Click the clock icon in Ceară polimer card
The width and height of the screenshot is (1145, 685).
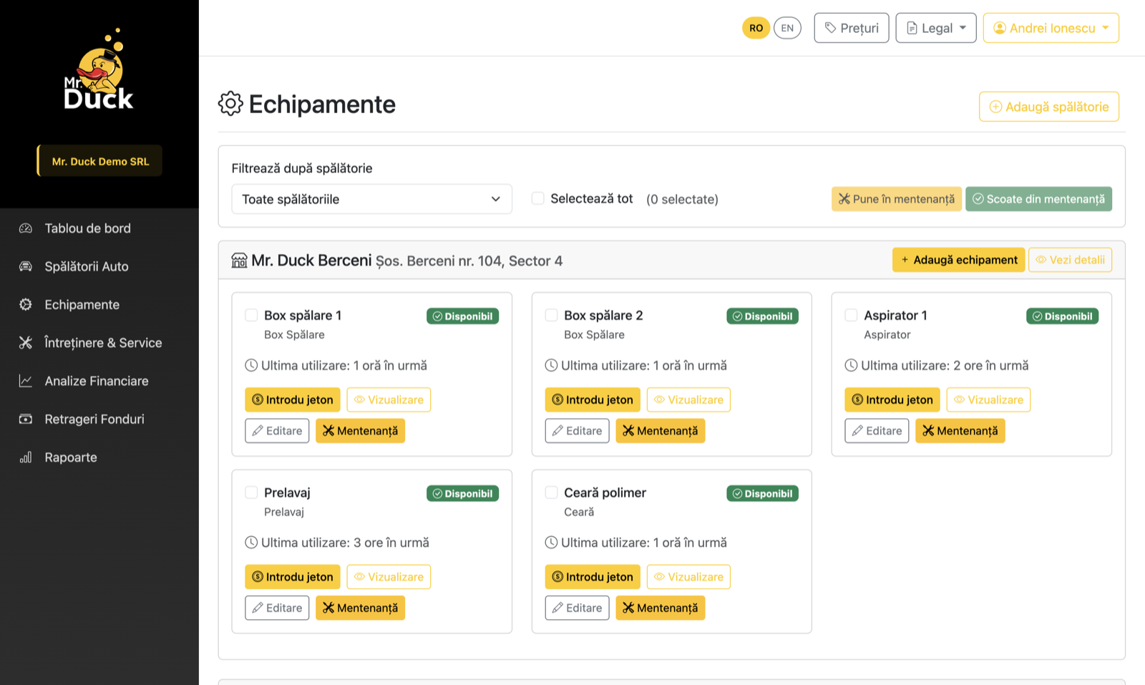[551, 543]
